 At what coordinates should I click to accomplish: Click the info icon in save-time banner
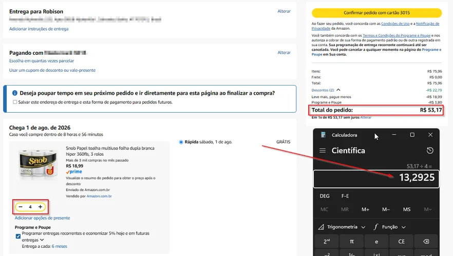pyautogui.click(x=15, y=93)
